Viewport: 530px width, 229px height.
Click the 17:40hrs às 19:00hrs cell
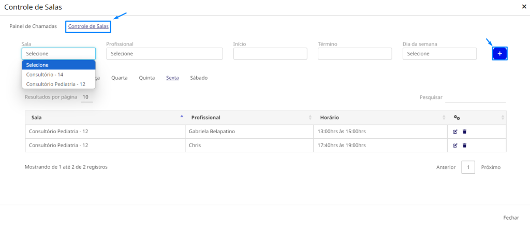[380, 146]
